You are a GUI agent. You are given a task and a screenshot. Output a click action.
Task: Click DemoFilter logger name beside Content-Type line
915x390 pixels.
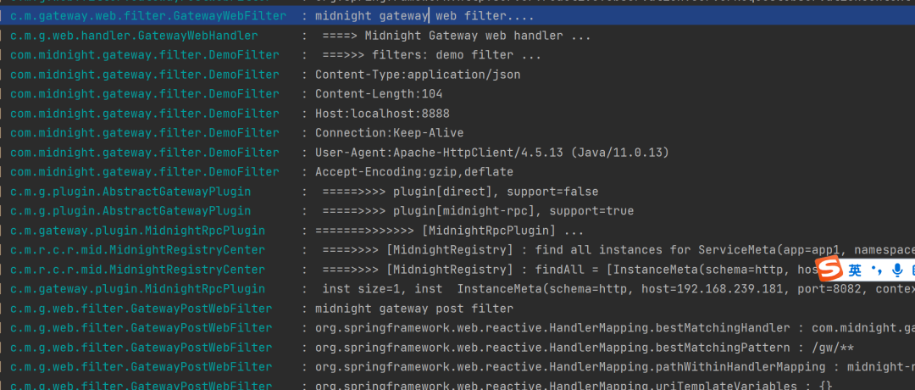point(145,75)
